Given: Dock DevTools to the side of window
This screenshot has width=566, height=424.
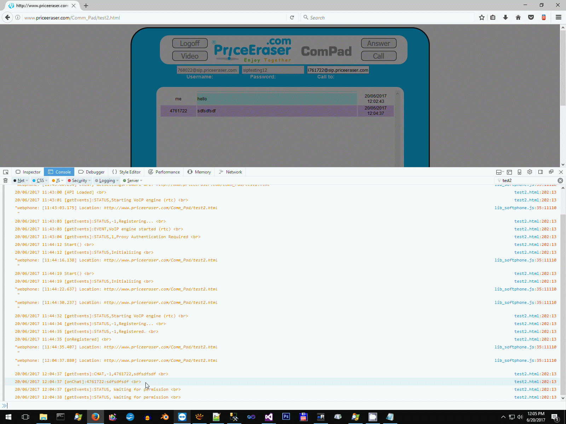Looking at the screenshot, I should pos(541,172).
